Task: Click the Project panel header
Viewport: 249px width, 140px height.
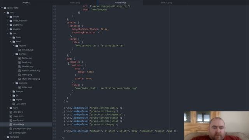Action: [26, 3]
